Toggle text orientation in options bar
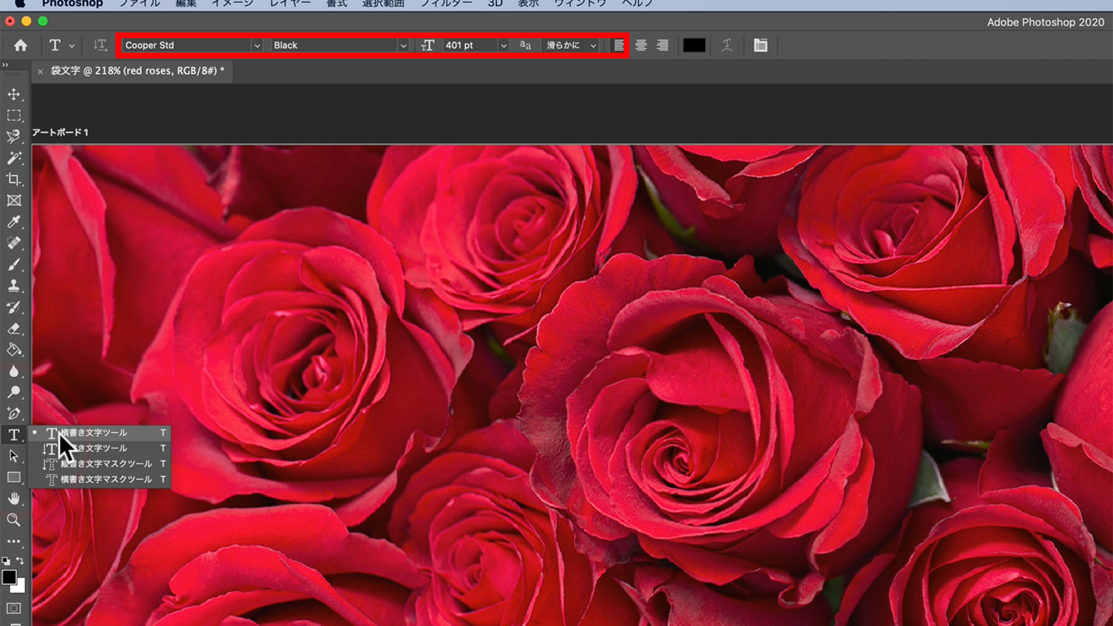This screenshot has width=1113, height=626. click(x=100, y=45)
